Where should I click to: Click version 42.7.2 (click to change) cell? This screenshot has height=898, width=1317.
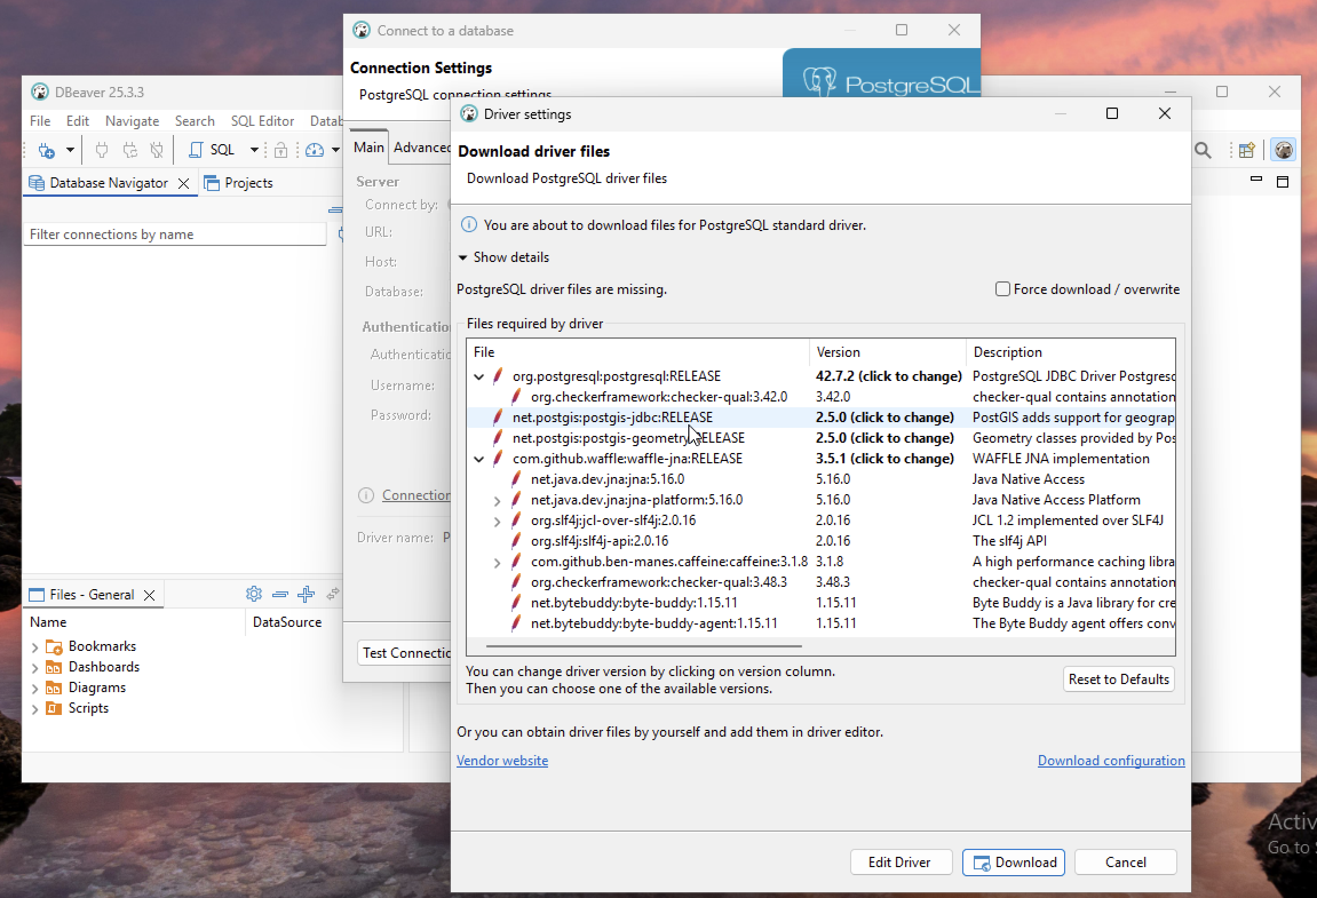coord(888,376)
